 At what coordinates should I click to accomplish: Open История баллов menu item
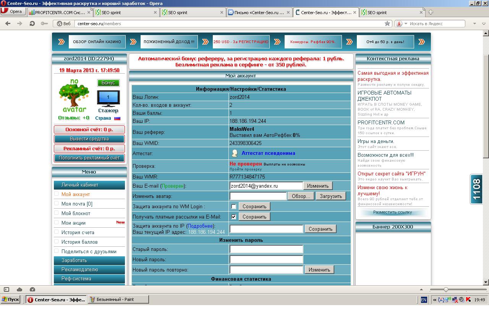click(79, 242)
